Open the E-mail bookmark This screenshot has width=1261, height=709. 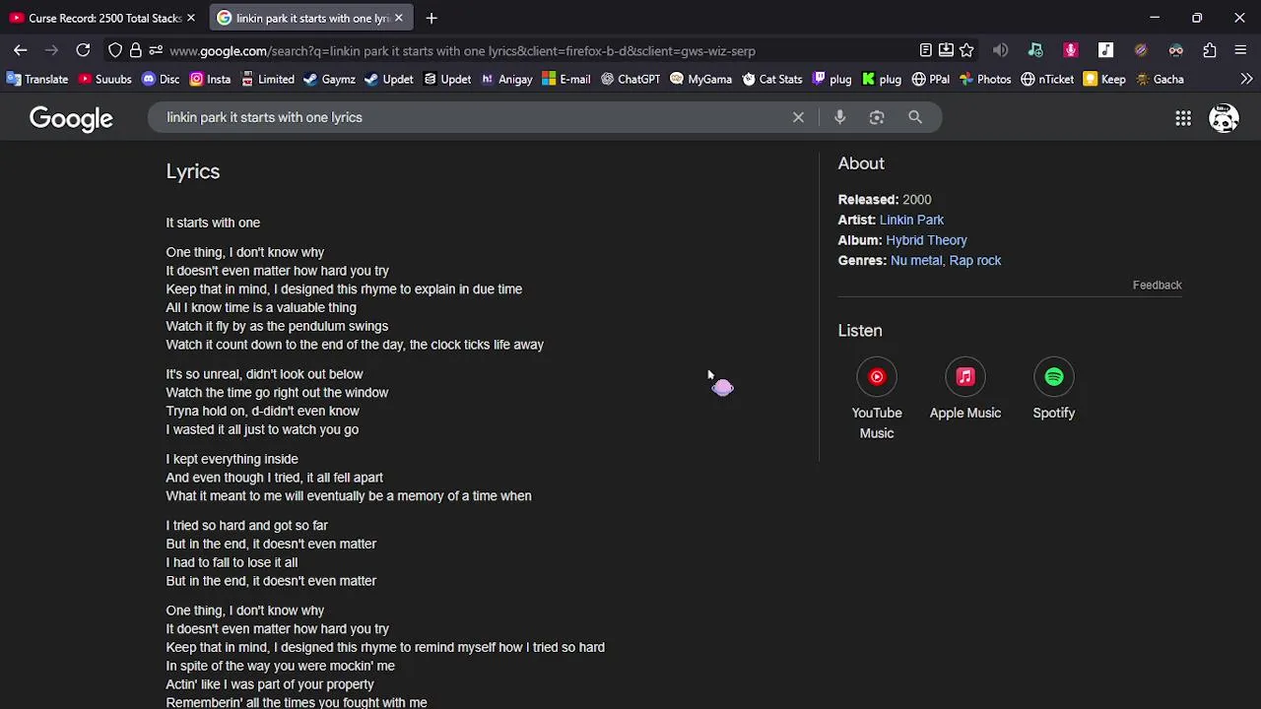[565, 79]
